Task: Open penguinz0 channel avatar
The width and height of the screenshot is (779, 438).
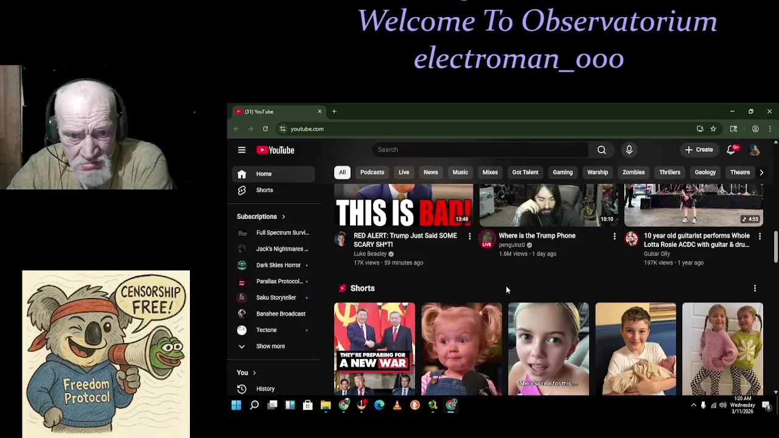Action: pos(487,238)
